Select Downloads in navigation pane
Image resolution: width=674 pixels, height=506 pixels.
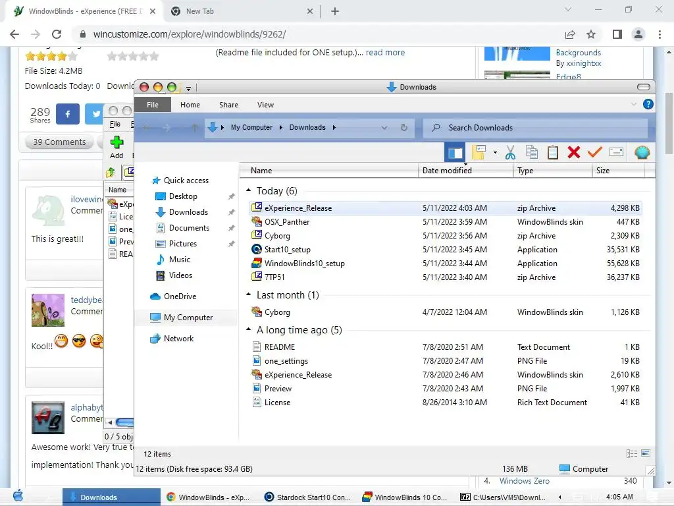point(188,212)
